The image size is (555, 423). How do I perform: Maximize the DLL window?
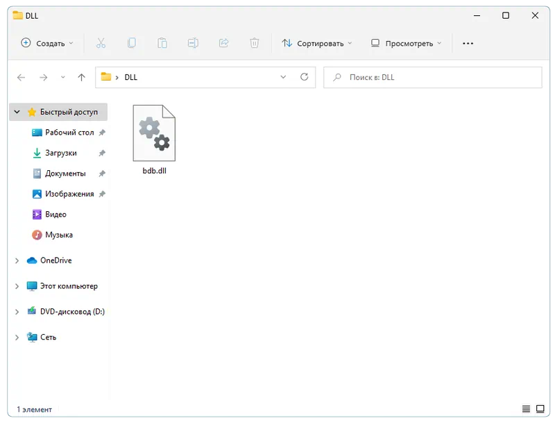[x=506, y=15]
